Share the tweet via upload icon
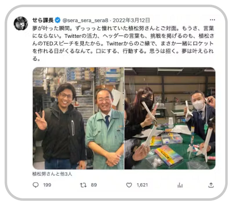 click(211, 185)
